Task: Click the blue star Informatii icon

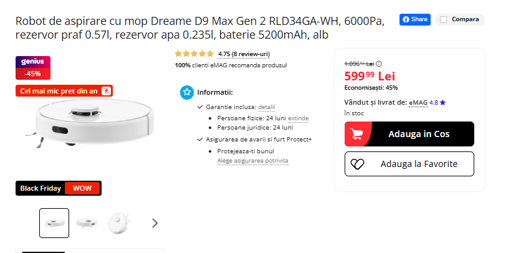Action: 186,92
